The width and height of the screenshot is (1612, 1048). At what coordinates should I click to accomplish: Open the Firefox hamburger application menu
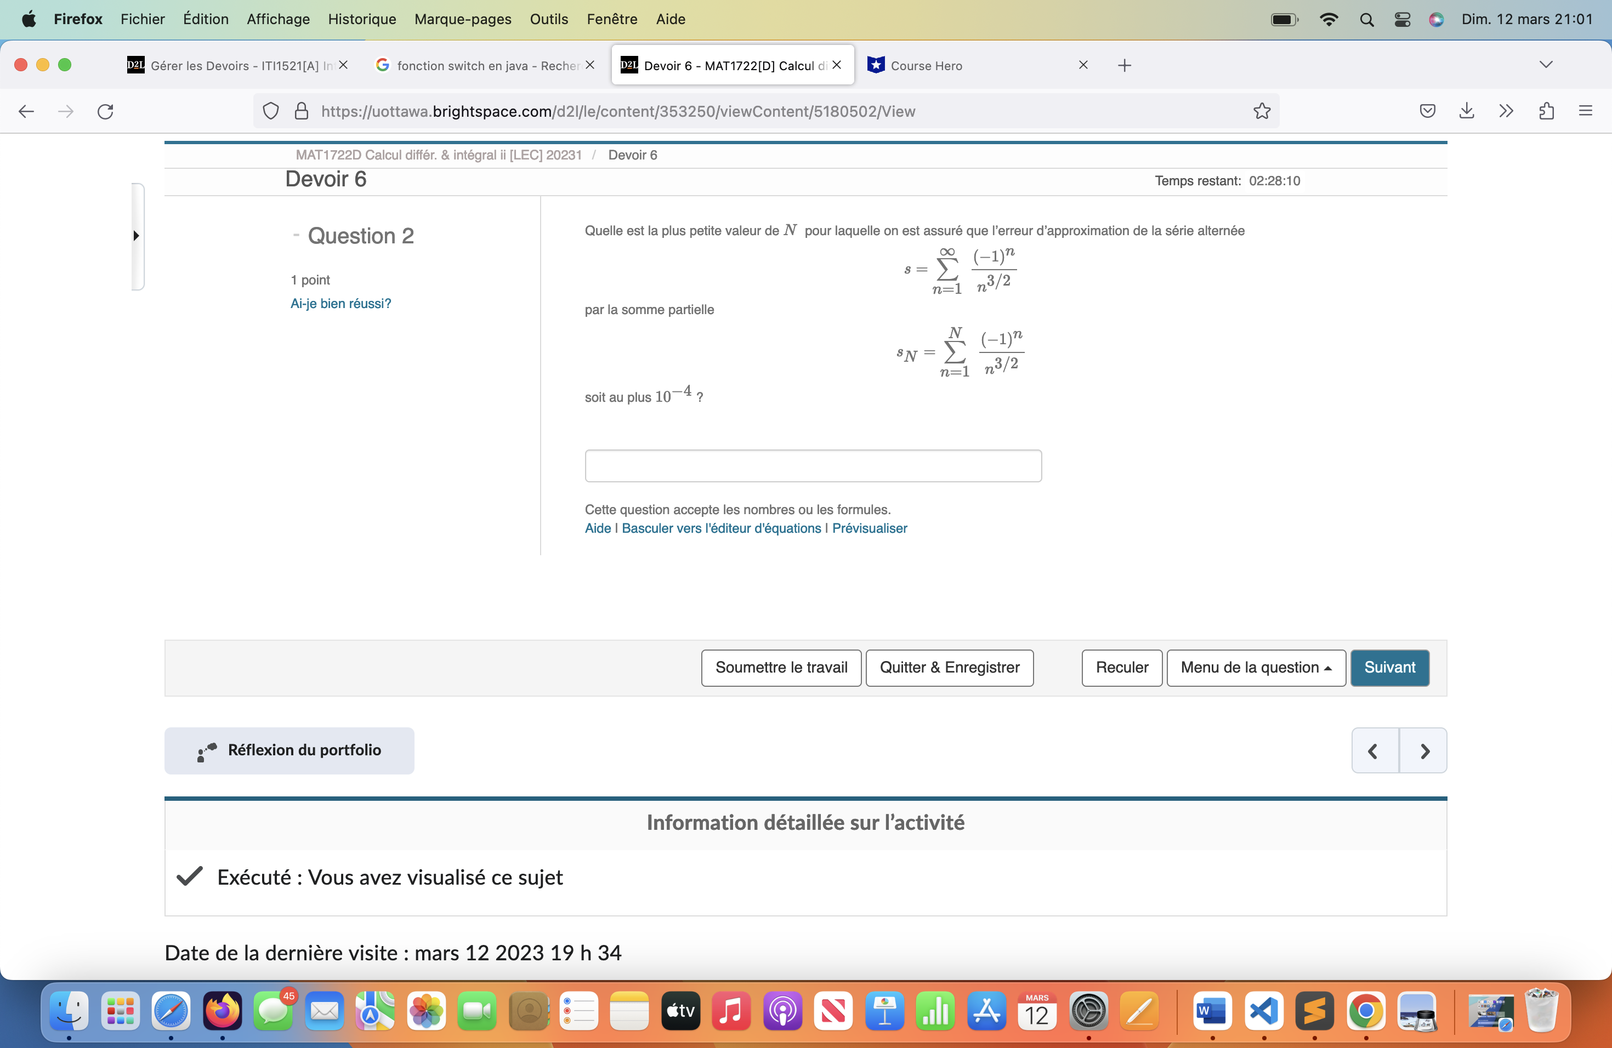point(1586,110)
